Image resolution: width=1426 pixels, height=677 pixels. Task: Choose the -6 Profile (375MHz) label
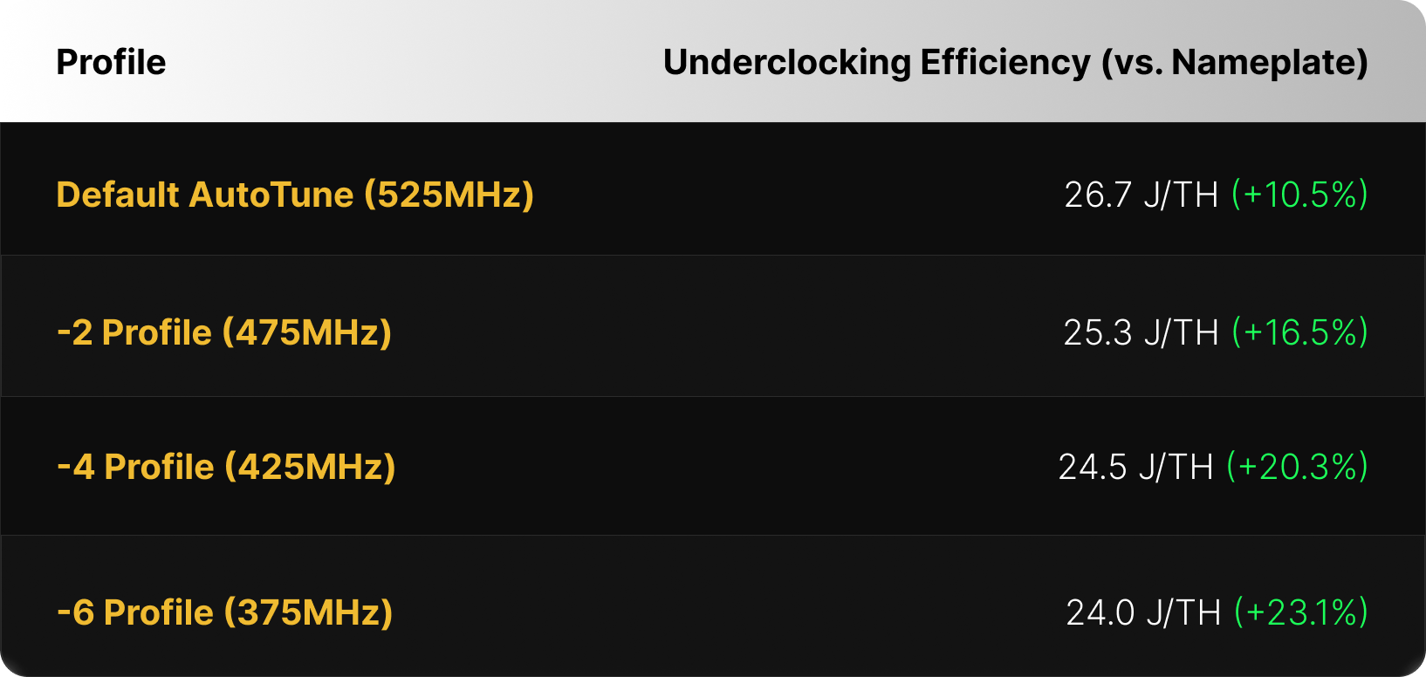224,612
